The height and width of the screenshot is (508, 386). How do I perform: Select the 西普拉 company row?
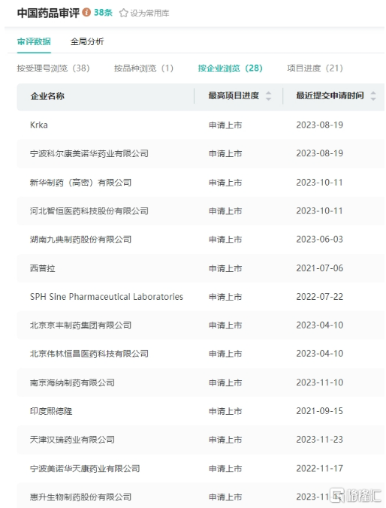click(x=201, y=268)
